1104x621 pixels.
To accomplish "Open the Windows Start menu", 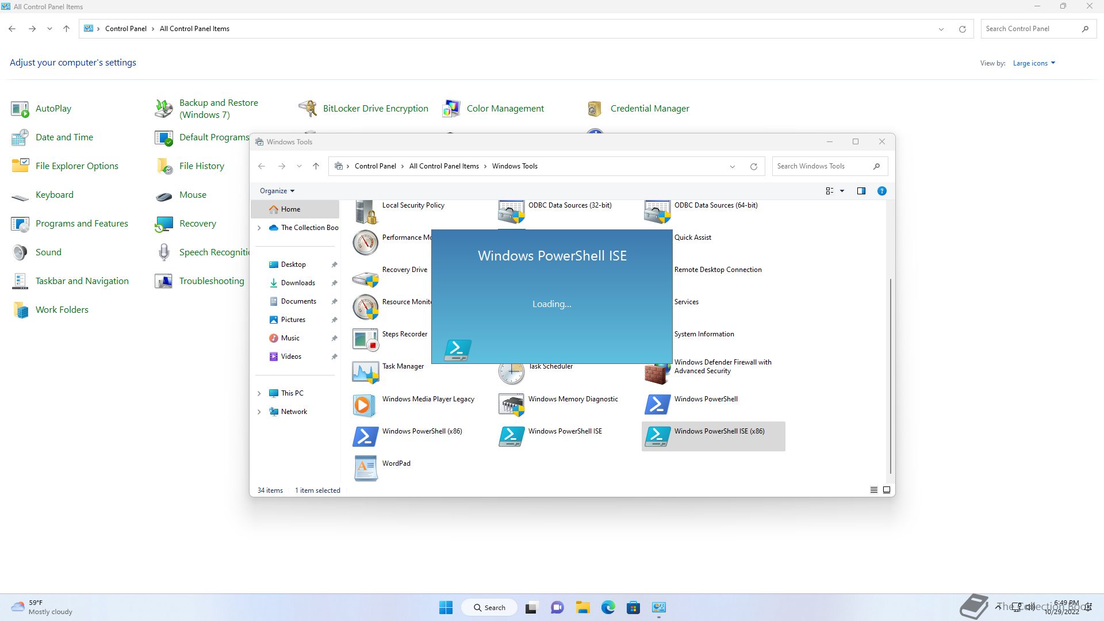I will [x=446, y=607].
